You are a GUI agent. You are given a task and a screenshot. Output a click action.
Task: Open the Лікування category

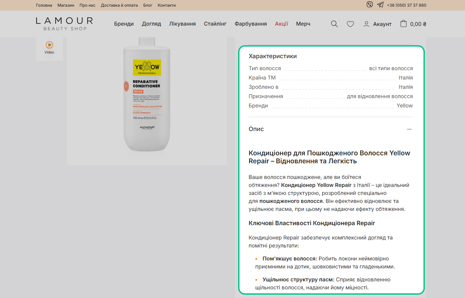(182, 24)
